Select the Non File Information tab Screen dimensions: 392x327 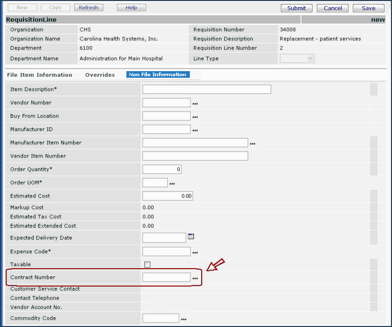(158, 75)
